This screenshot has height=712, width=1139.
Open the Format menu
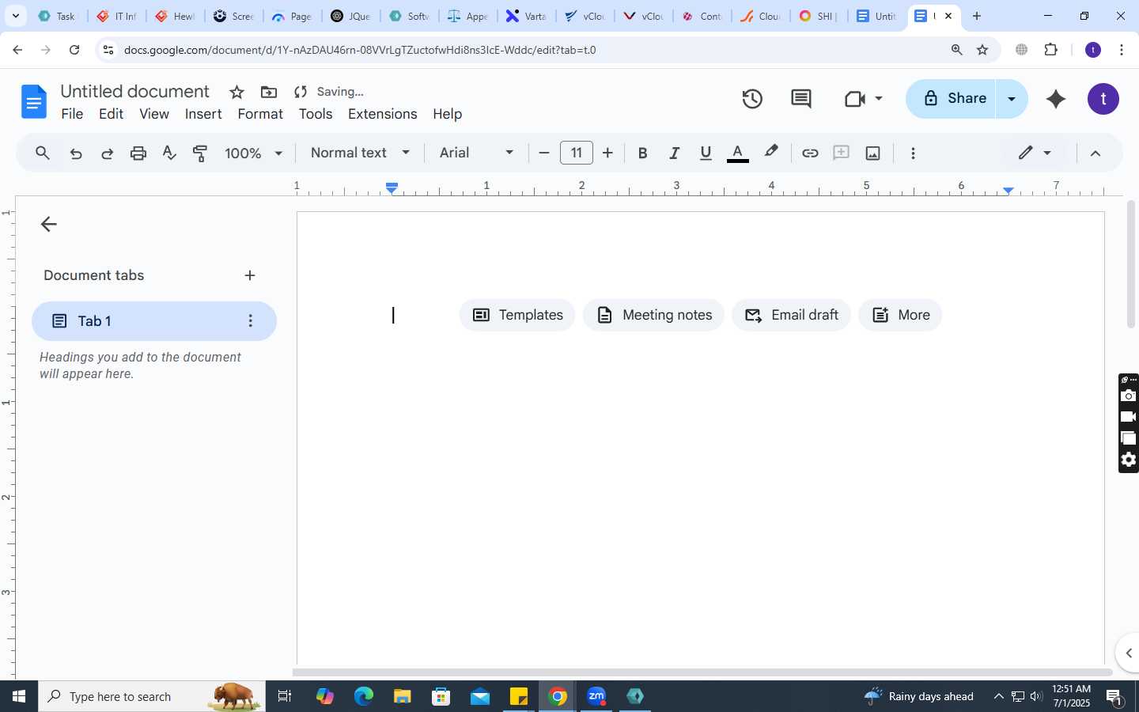(x=260, y=114)
